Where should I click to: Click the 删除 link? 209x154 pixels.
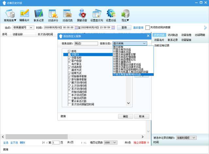[x=23, y=143]
